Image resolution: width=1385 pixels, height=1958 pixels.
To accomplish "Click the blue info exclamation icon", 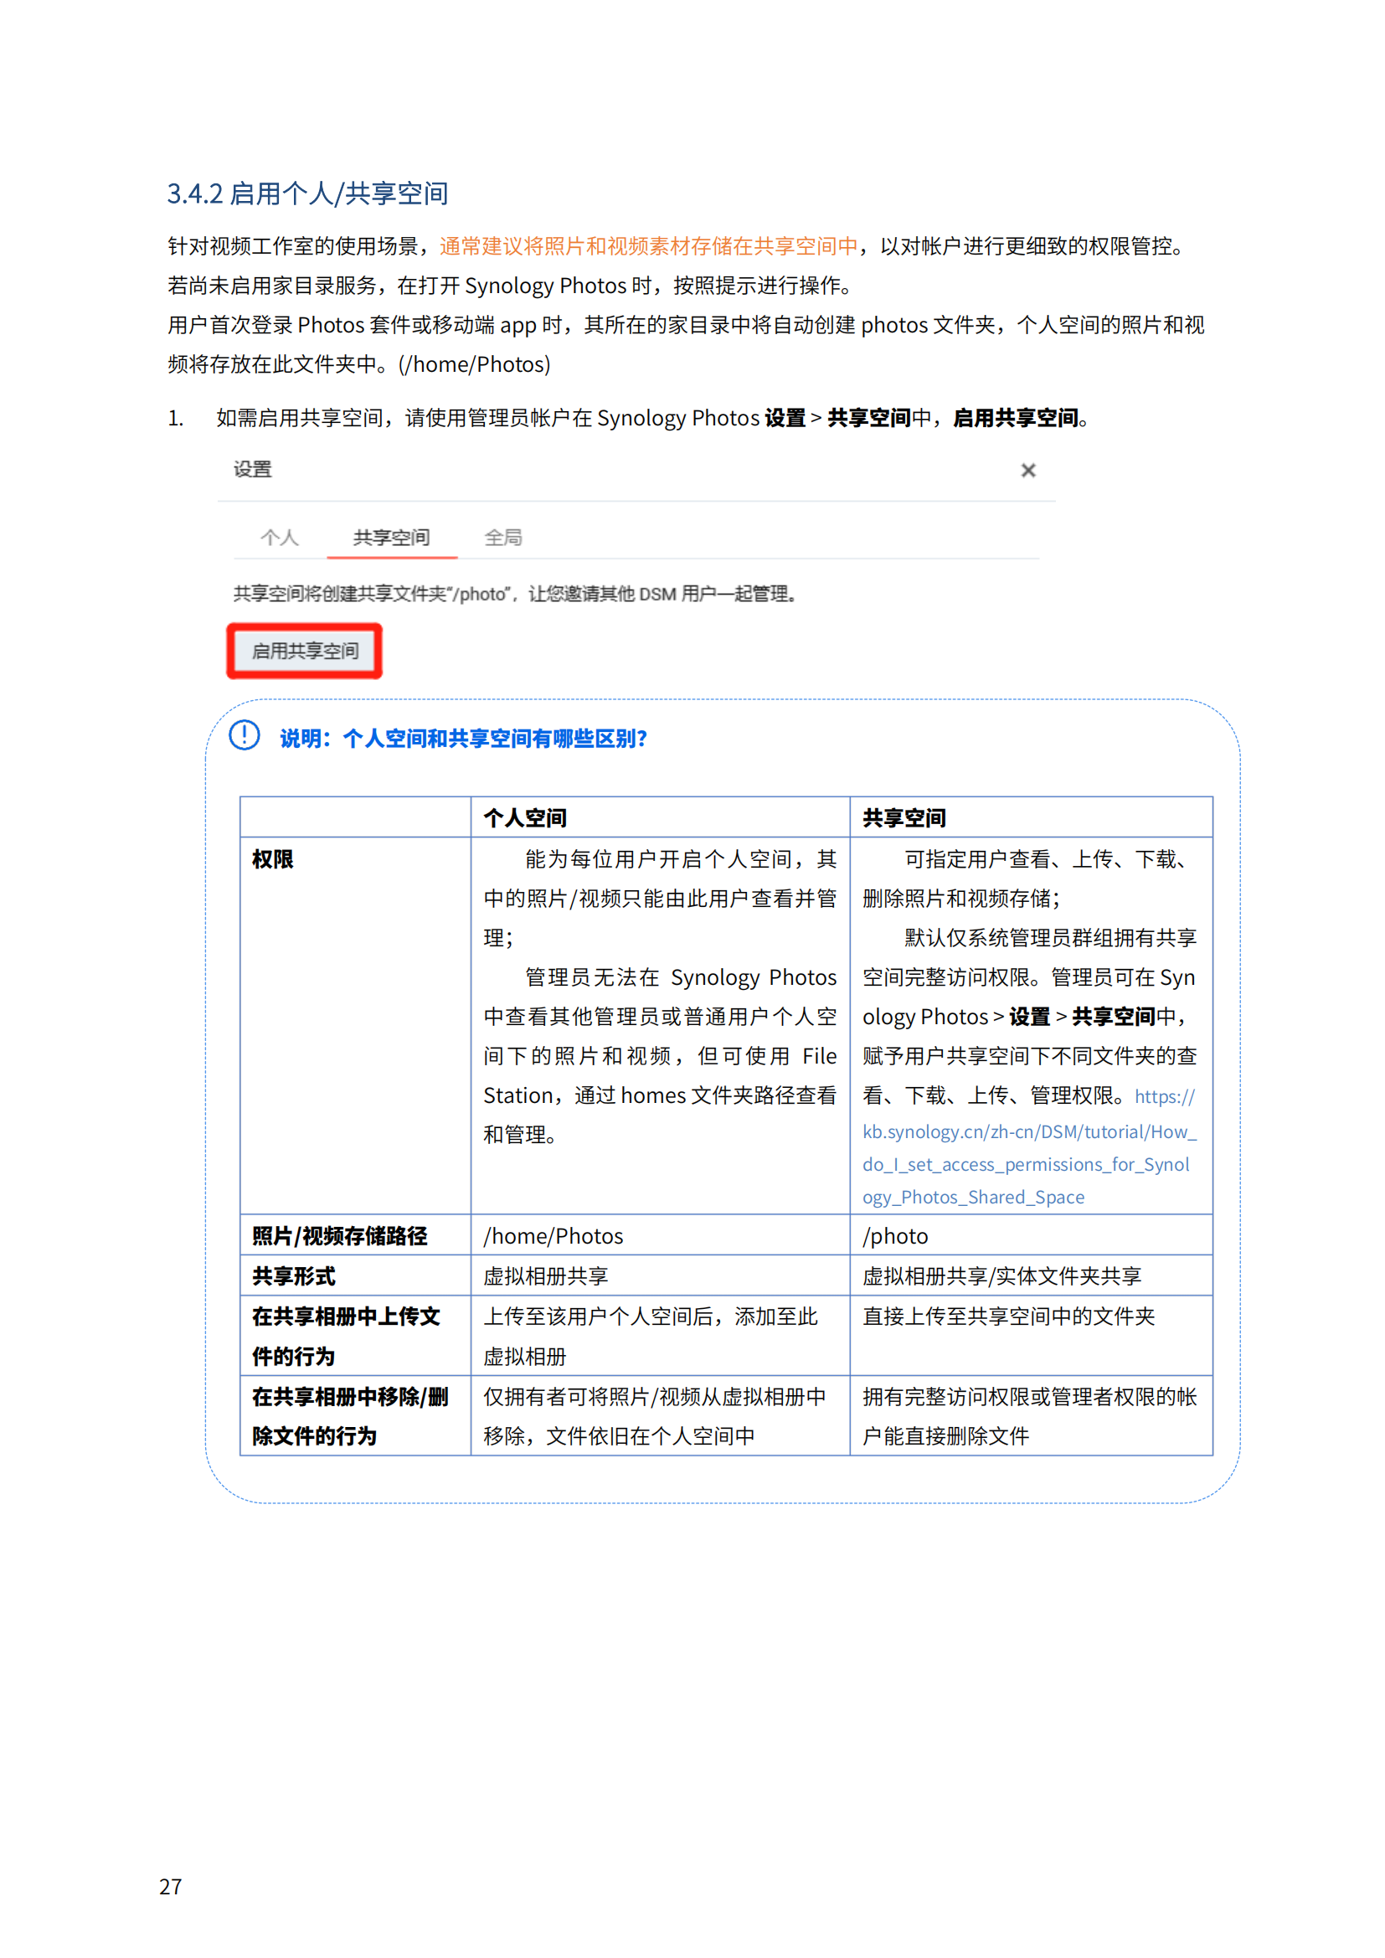I will [244, 735].
